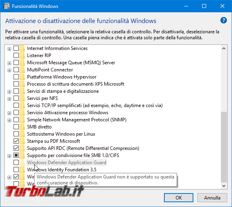Click folder icon beside Sottosistema Windows per Linux
The width and height of the screenshot is (232, 207).
22,134
